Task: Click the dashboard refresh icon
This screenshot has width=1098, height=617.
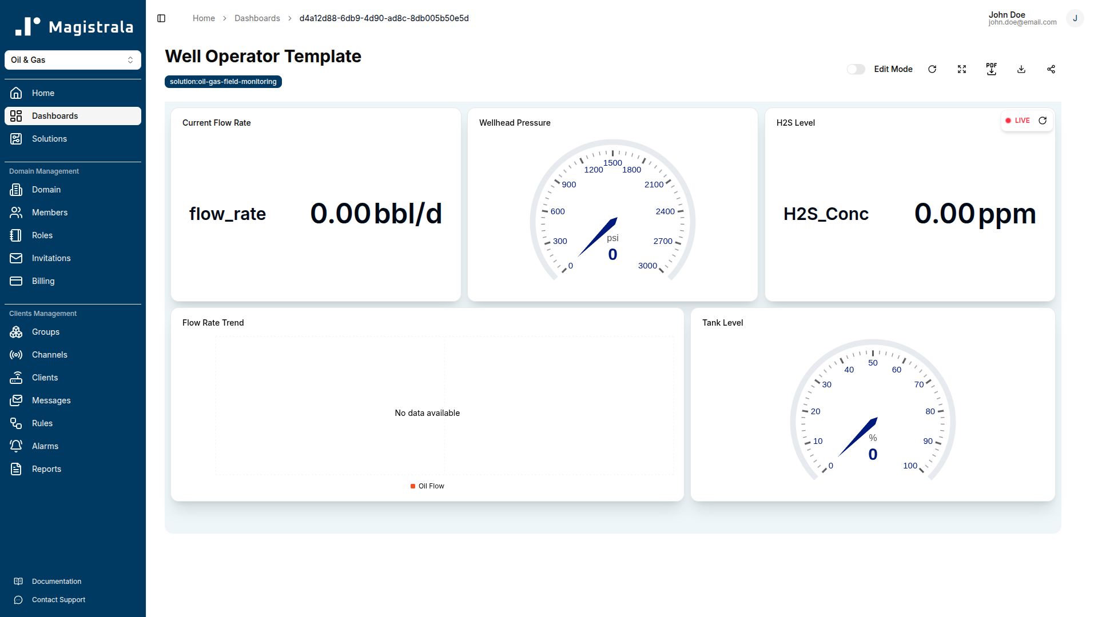Action: coord(932,69)
